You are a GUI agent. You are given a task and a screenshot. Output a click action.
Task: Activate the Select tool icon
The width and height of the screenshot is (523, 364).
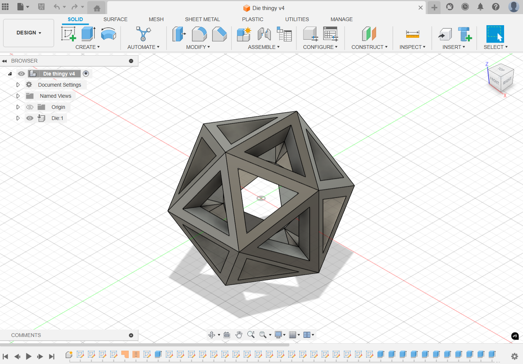click(x=495, y=34)
